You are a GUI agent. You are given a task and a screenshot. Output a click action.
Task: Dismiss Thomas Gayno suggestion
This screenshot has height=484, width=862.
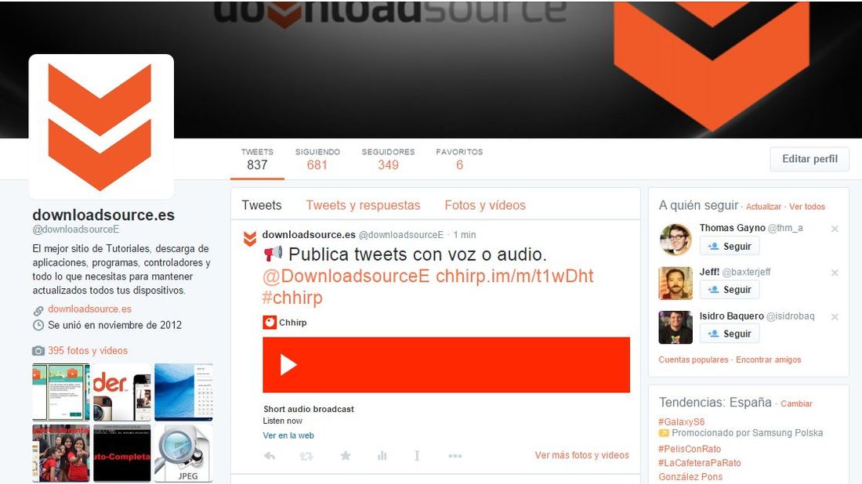[835, 229]
